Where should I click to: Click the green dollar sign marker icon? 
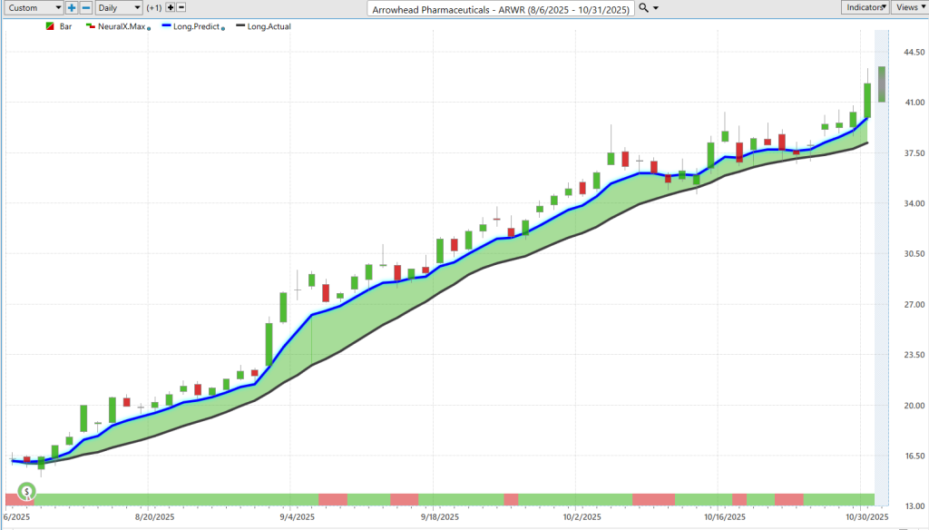point(28,492)
